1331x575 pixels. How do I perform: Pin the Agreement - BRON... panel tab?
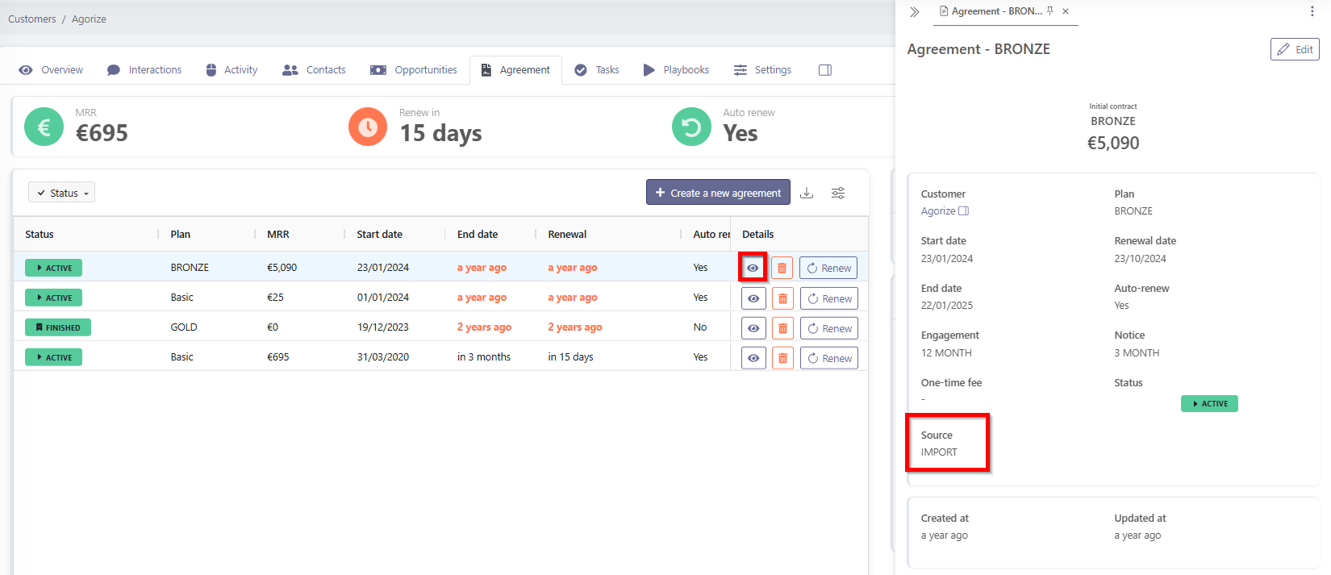coord(1049,11)
